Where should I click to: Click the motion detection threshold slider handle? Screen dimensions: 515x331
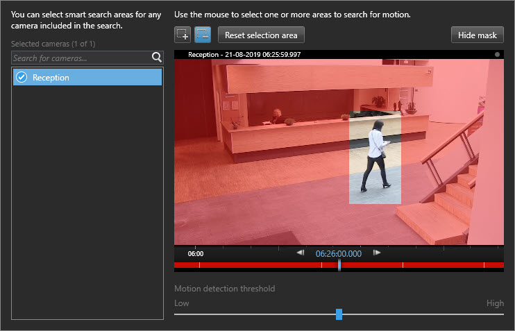(339, 314)
